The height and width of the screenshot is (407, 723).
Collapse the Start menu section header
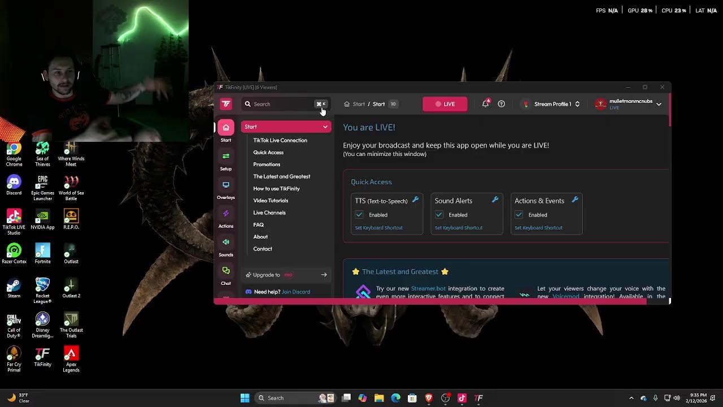(286, 127)
